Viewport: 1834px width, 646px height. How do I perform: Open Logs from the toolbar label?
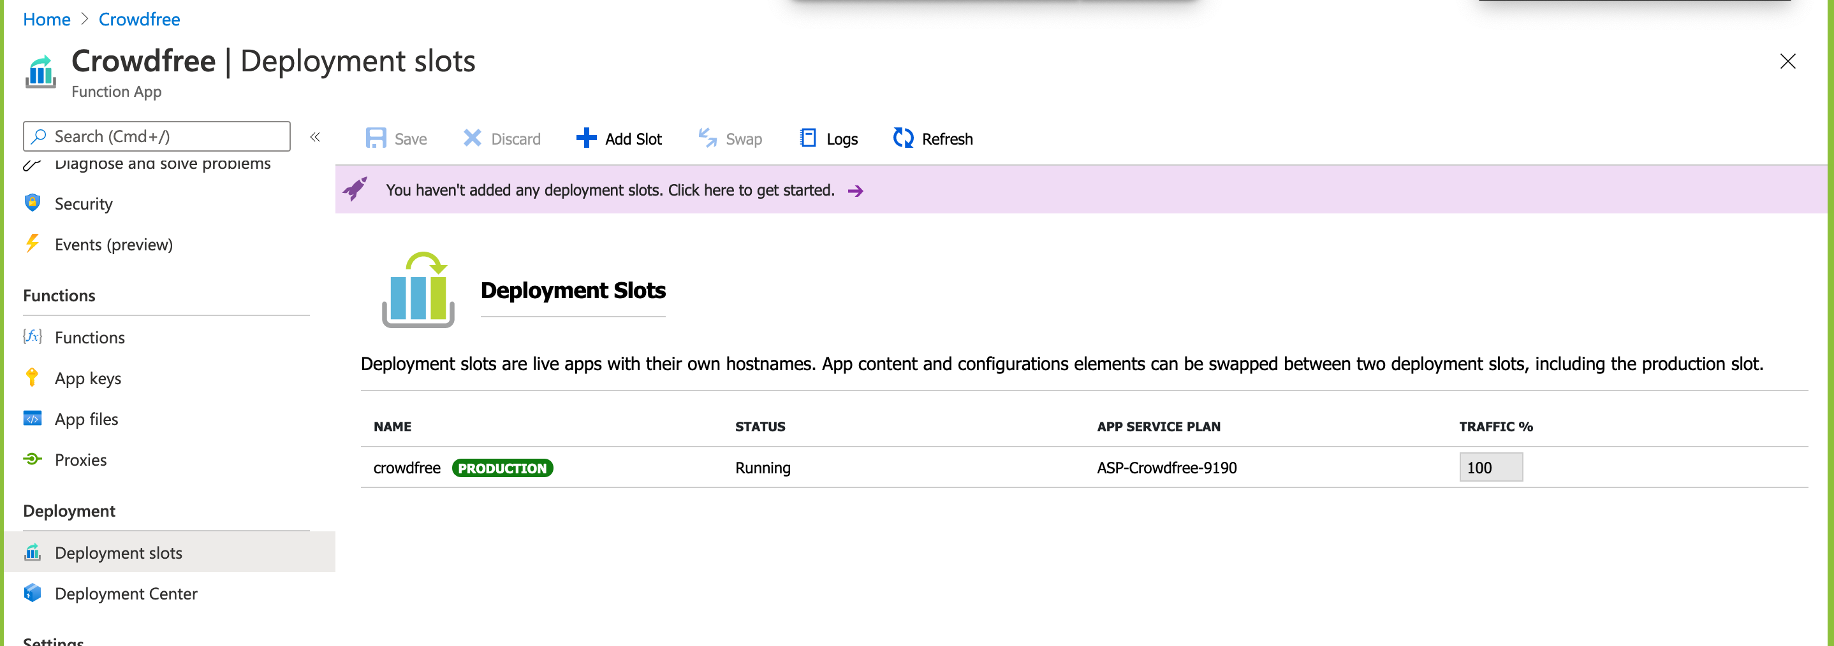coord(842,139)
